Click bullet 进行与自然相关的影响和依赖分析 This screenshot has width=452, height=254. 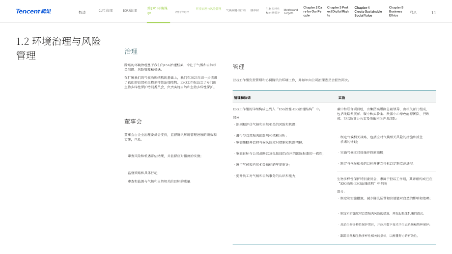tap(260, 135)
